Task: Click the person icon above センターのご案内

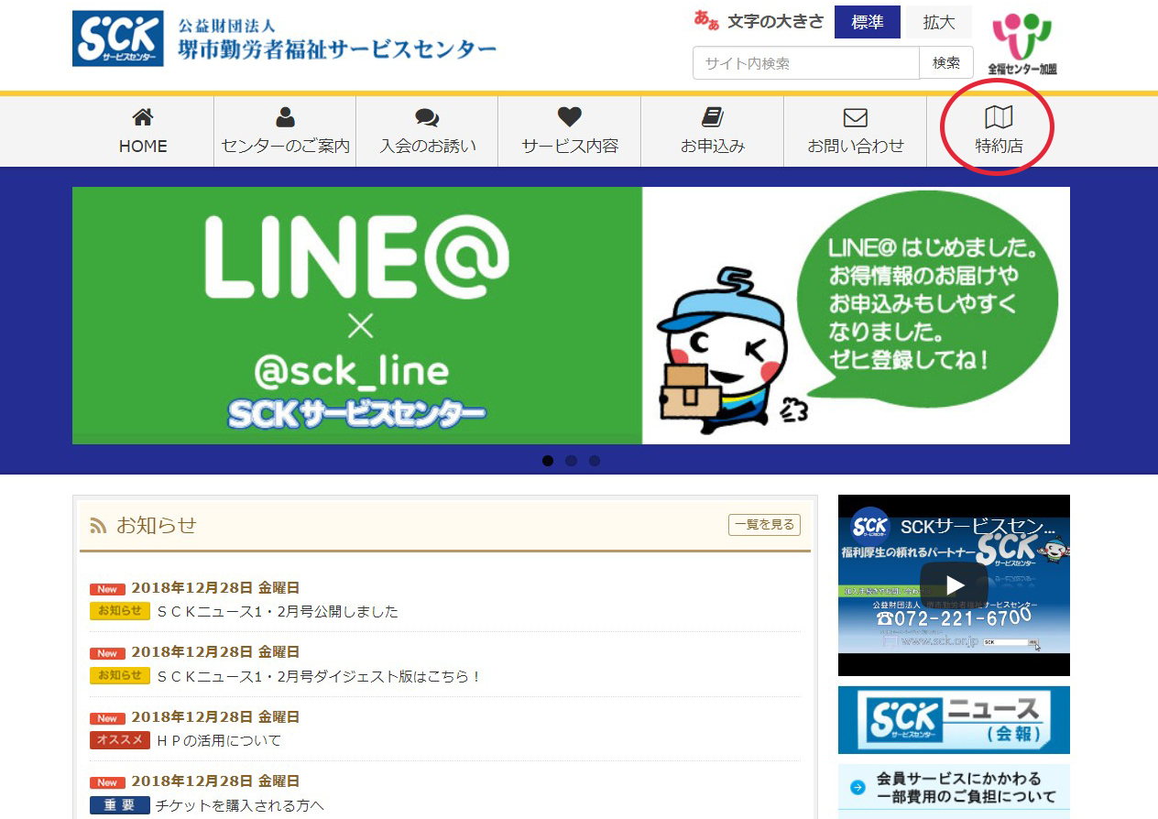Action: [x=286, y=117]
